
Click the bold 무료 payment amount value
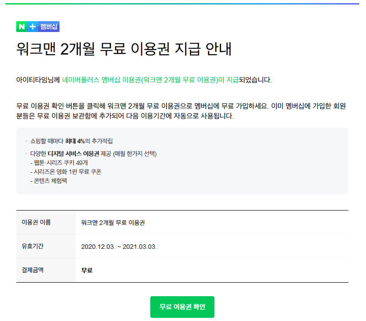(x=87, y=271)
